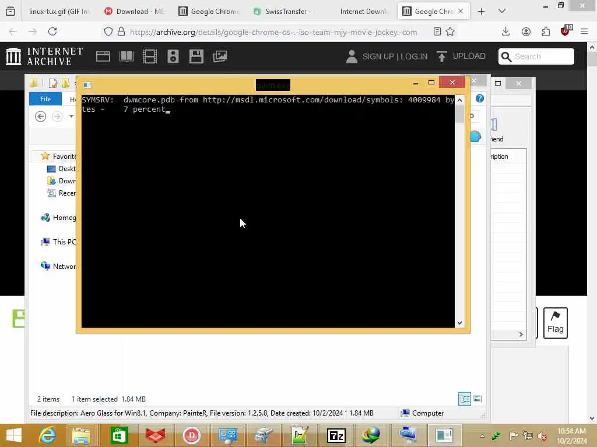Open a new Firefox tab

coord(481,12)
